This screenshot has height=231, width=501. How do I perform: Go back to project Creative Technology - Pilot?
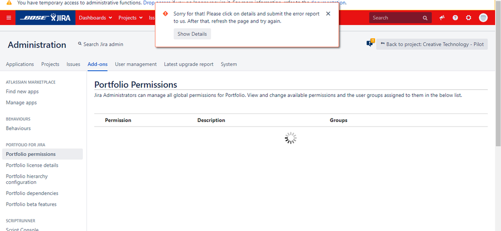432,44
